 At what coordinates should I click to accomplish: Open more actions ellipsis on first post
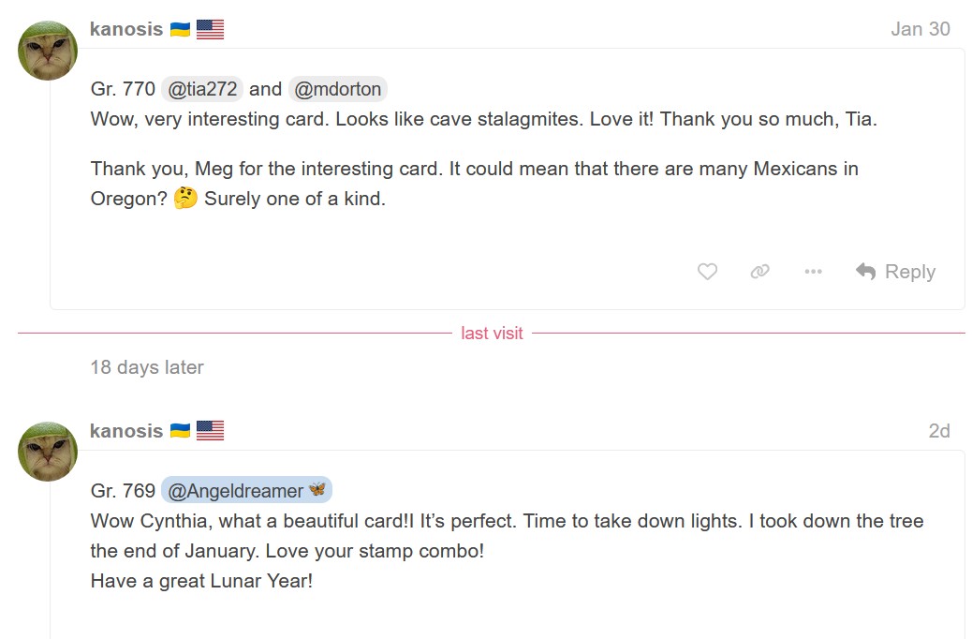(813, 272)
